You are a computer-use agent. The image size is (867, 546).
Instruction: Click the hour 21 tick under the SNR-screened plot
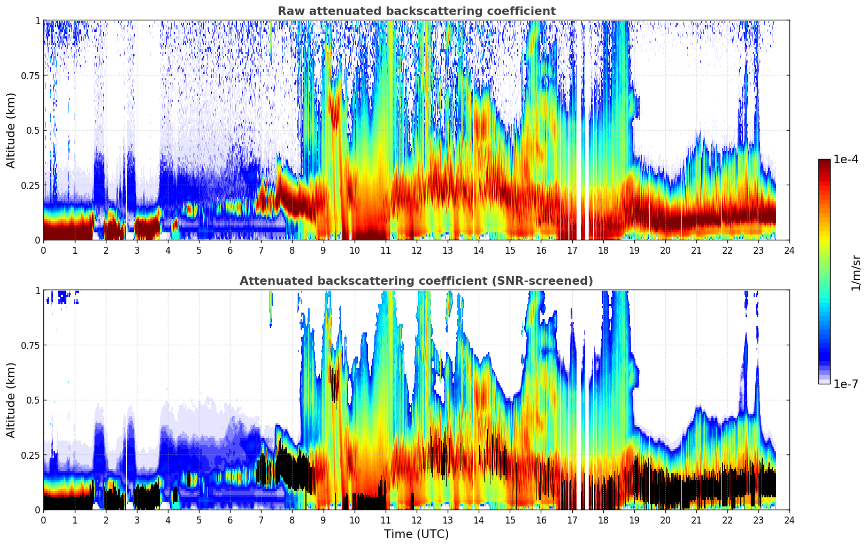point(696,520)
